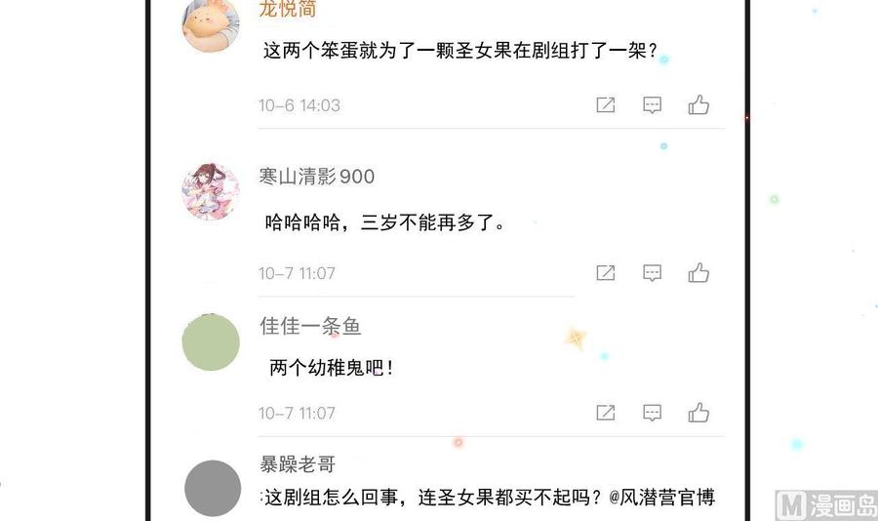Reply to 两个幼稚鬼吧 comment
Viewport: 878px width, 521px height.
[653, 413]
